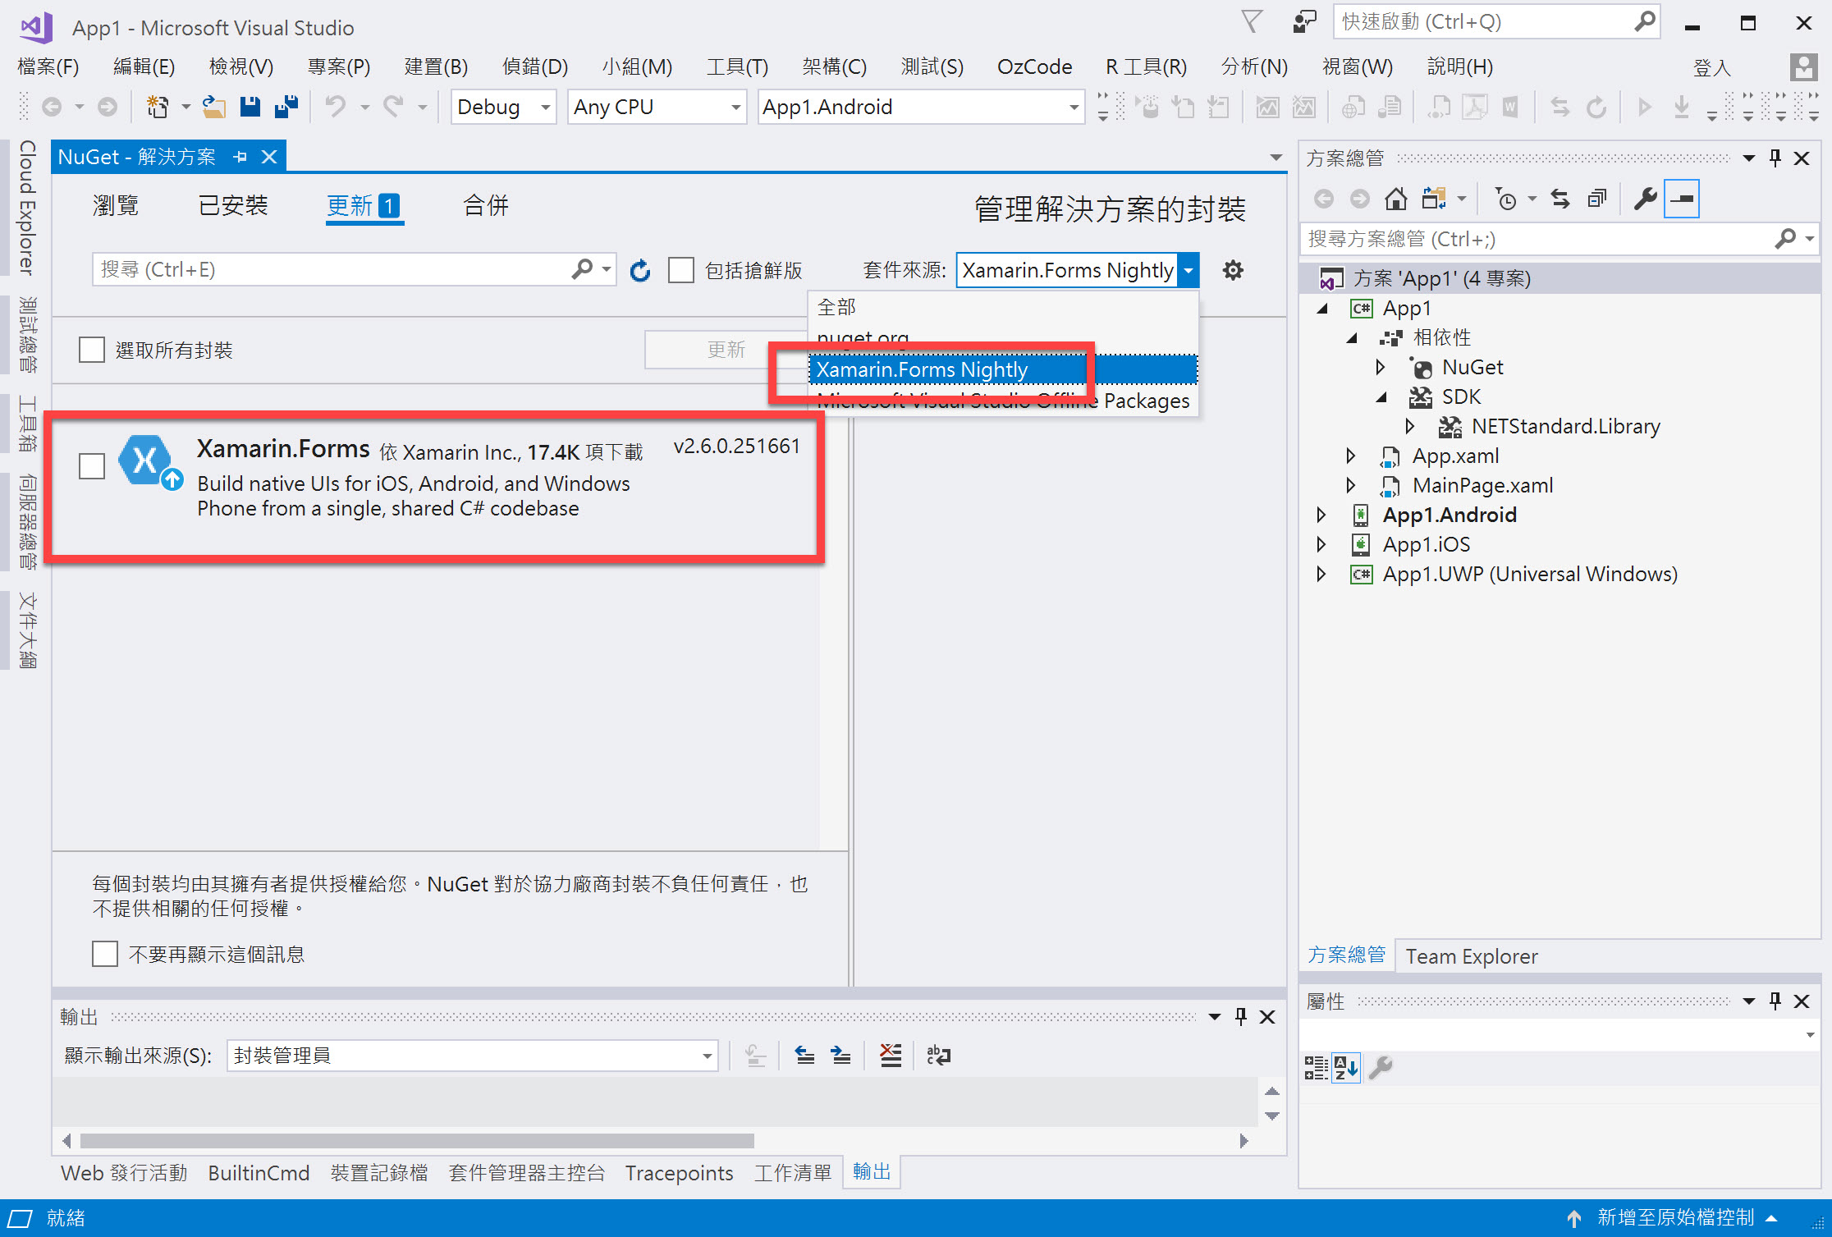Expand the NuGet dependency node
1832x1237 pixels.
1381,367
